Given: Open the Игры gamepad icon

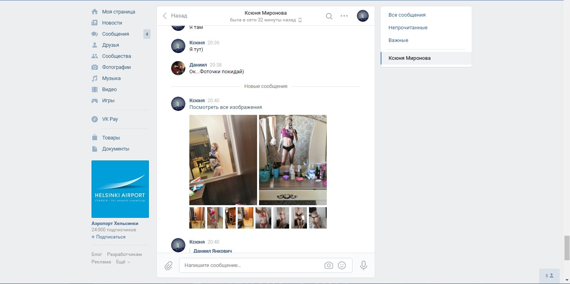Looking at the screenshot, I should pyautogui.click(x=95, y=100).
